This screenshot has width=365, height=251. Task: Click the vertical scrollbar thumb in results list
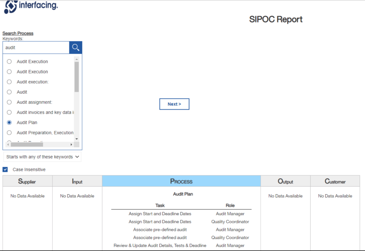pyautogui.click(x=77, y=77)
